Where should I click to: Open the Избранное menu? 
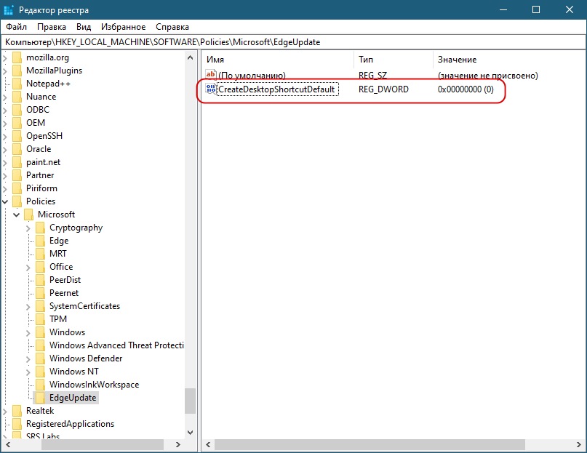click(123, 27)
